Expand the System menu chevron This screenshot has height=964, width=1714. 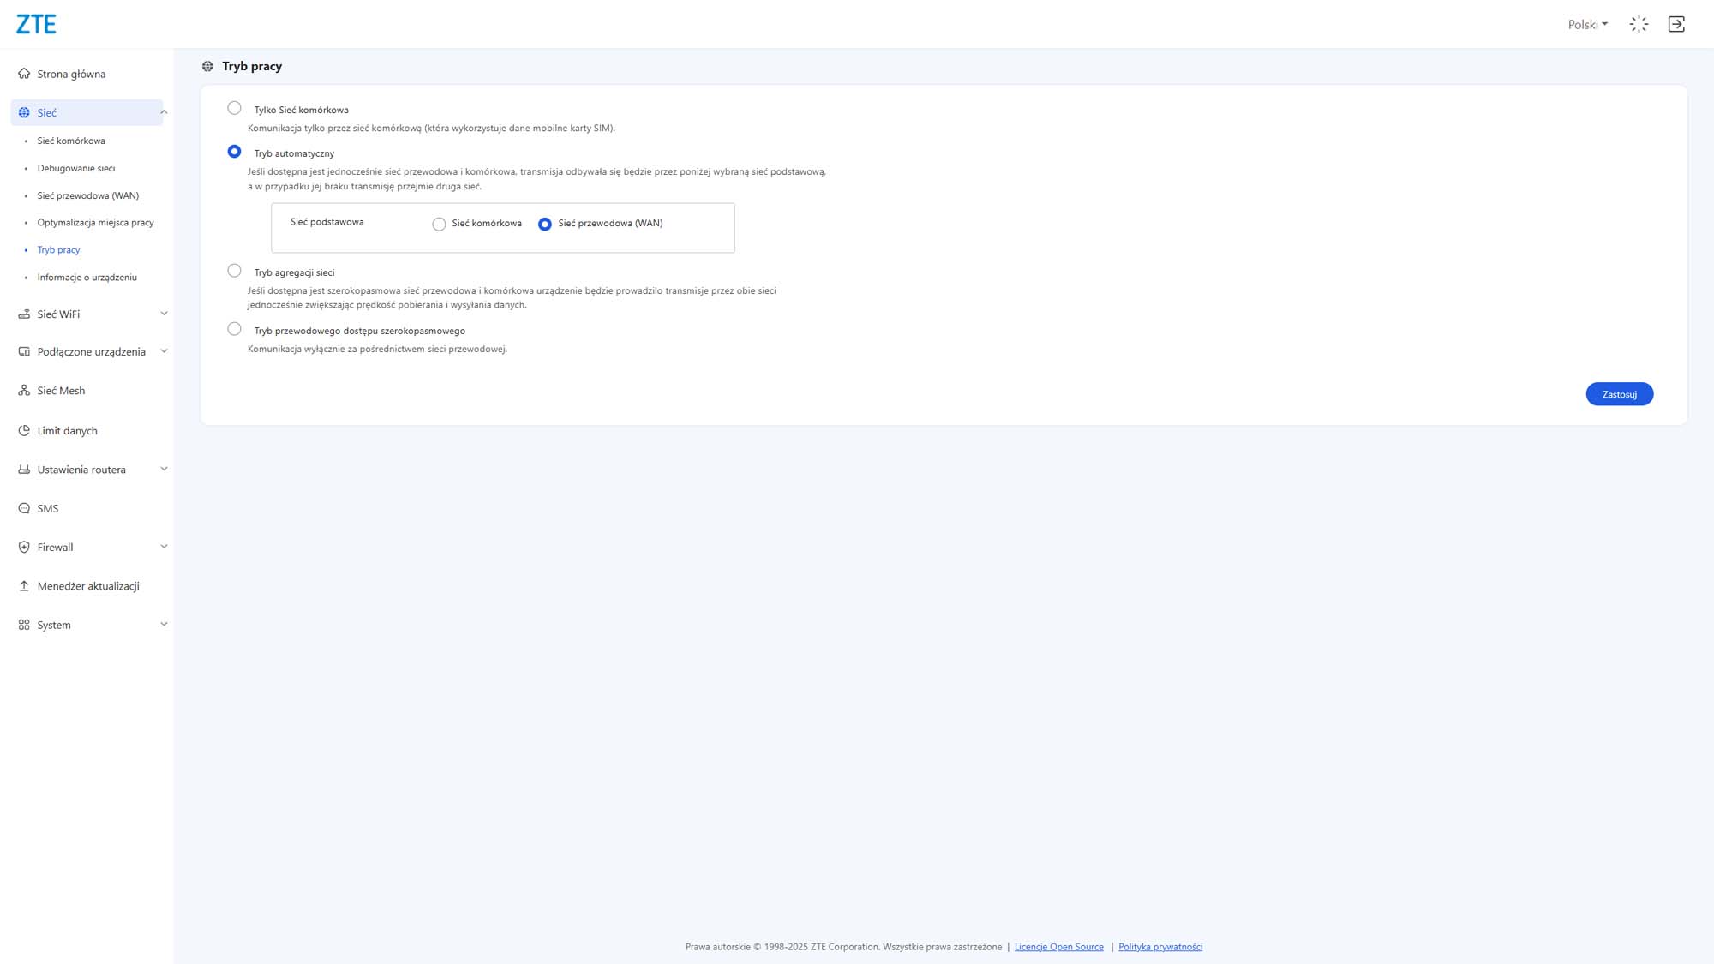pyautogui.click(x=164, y=624)
